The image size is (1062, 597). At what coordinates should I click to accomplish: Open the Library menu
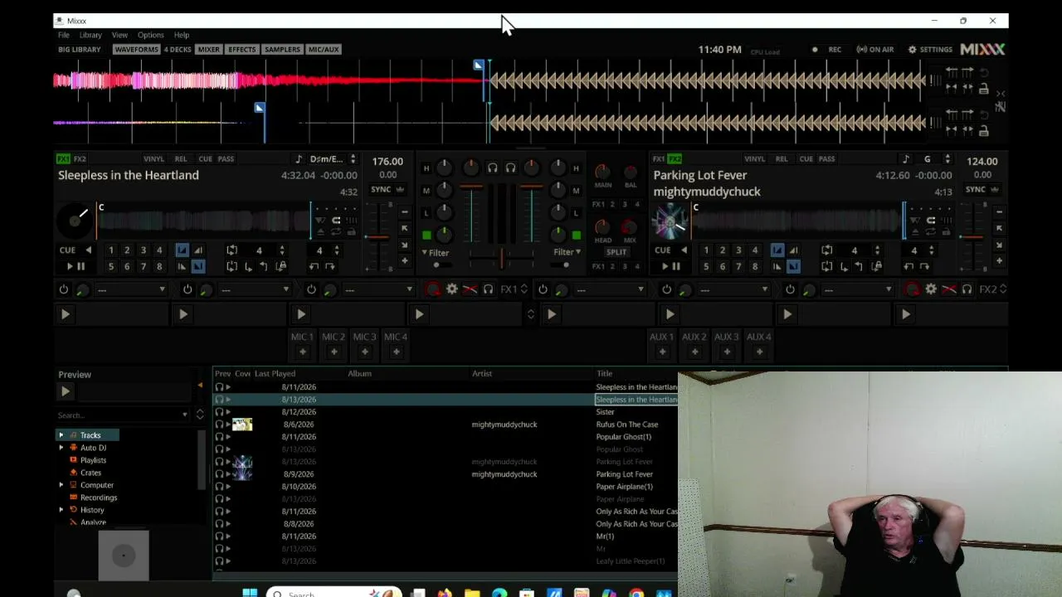click(x=90, y=35)
